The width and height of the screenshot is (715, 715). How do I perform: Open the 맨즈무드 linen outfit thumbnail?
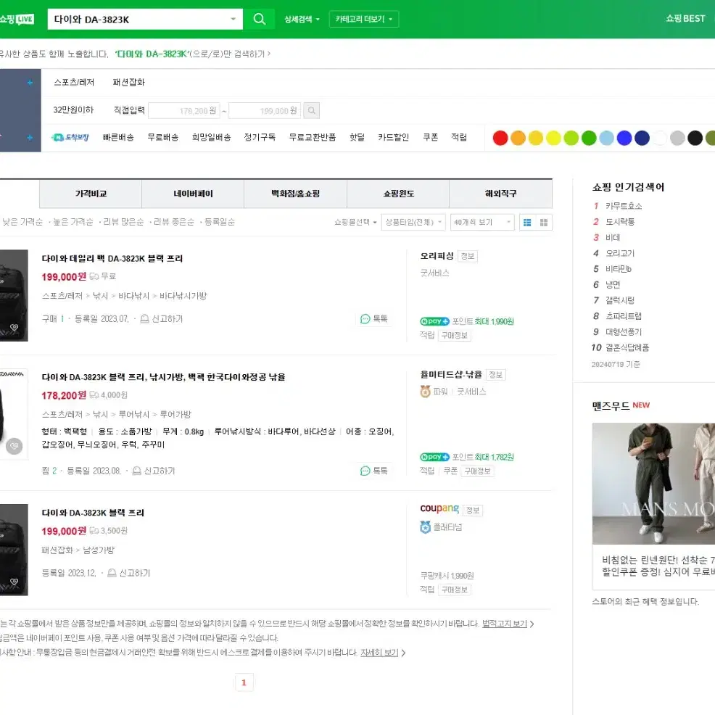tap(653, 484)
